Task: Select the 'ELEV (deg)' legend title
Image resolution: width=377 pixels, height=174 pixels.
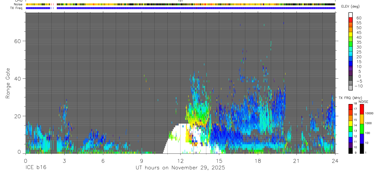Action: point(350,6)
